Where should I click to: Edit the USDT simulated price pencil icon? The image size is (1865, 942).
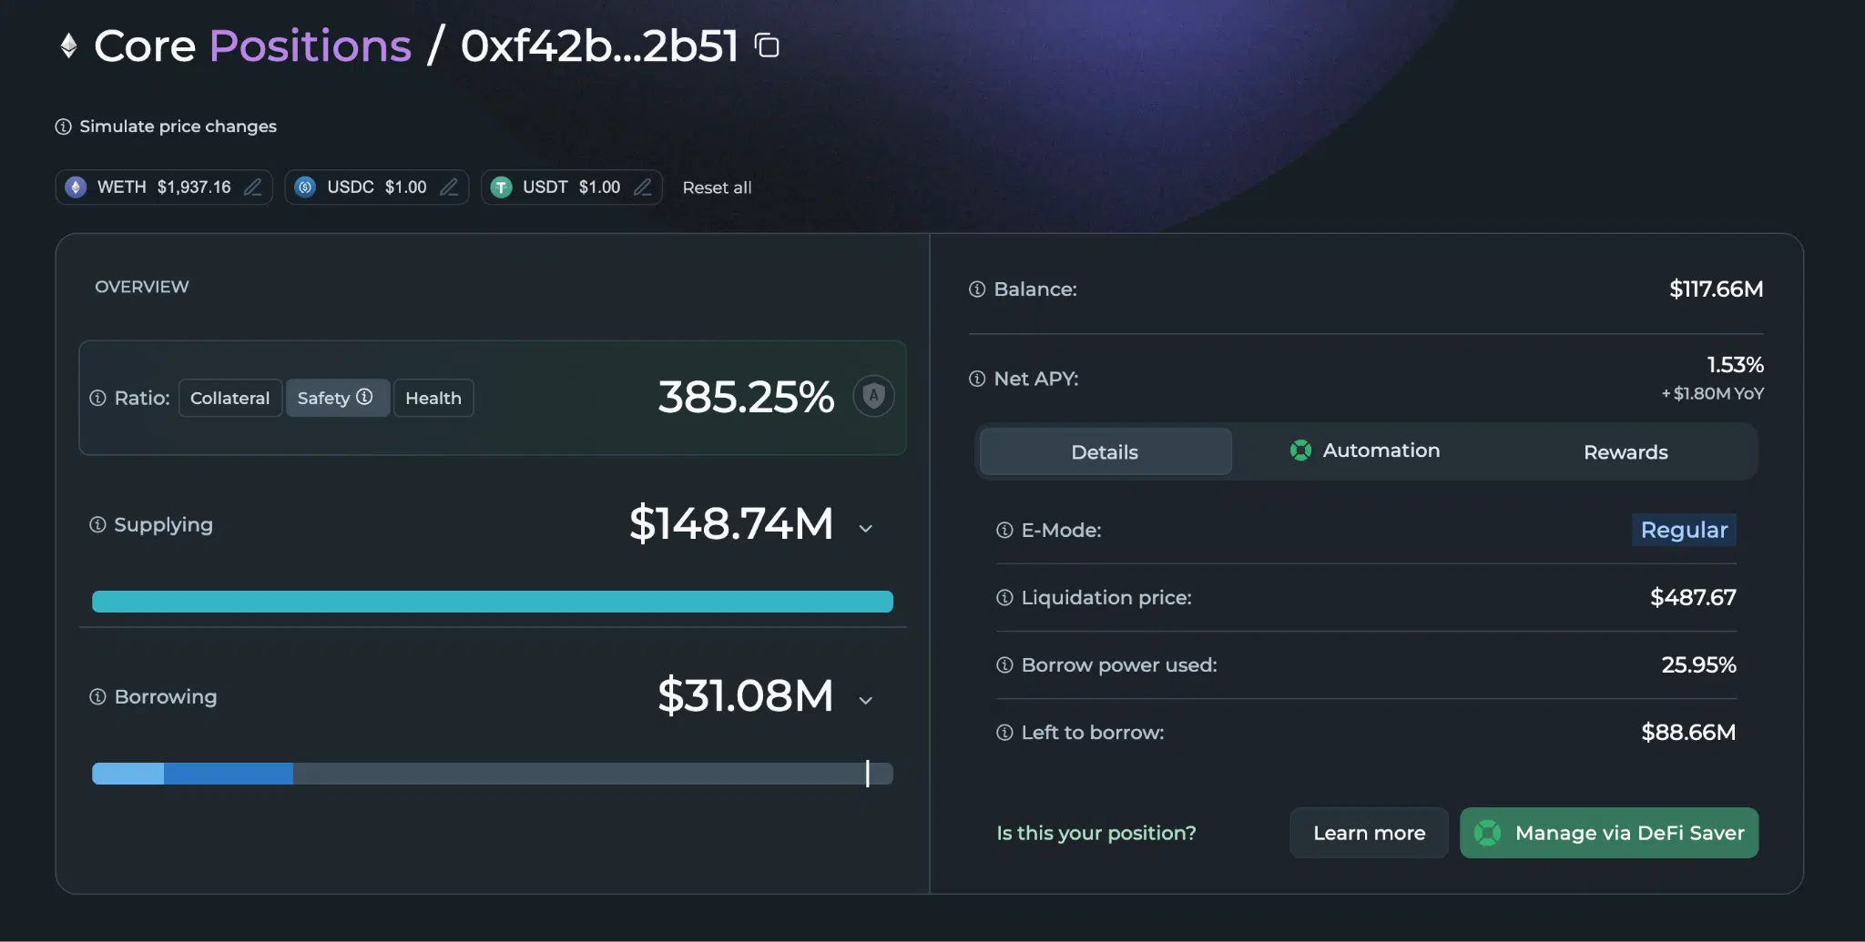pos(643,187)
